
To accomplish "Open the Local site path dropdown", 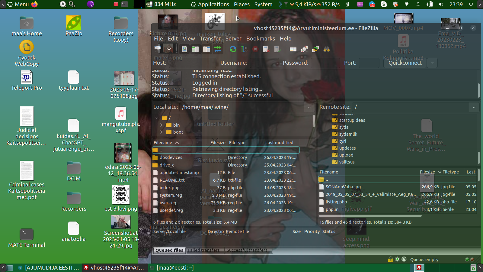I will [309, 107].
